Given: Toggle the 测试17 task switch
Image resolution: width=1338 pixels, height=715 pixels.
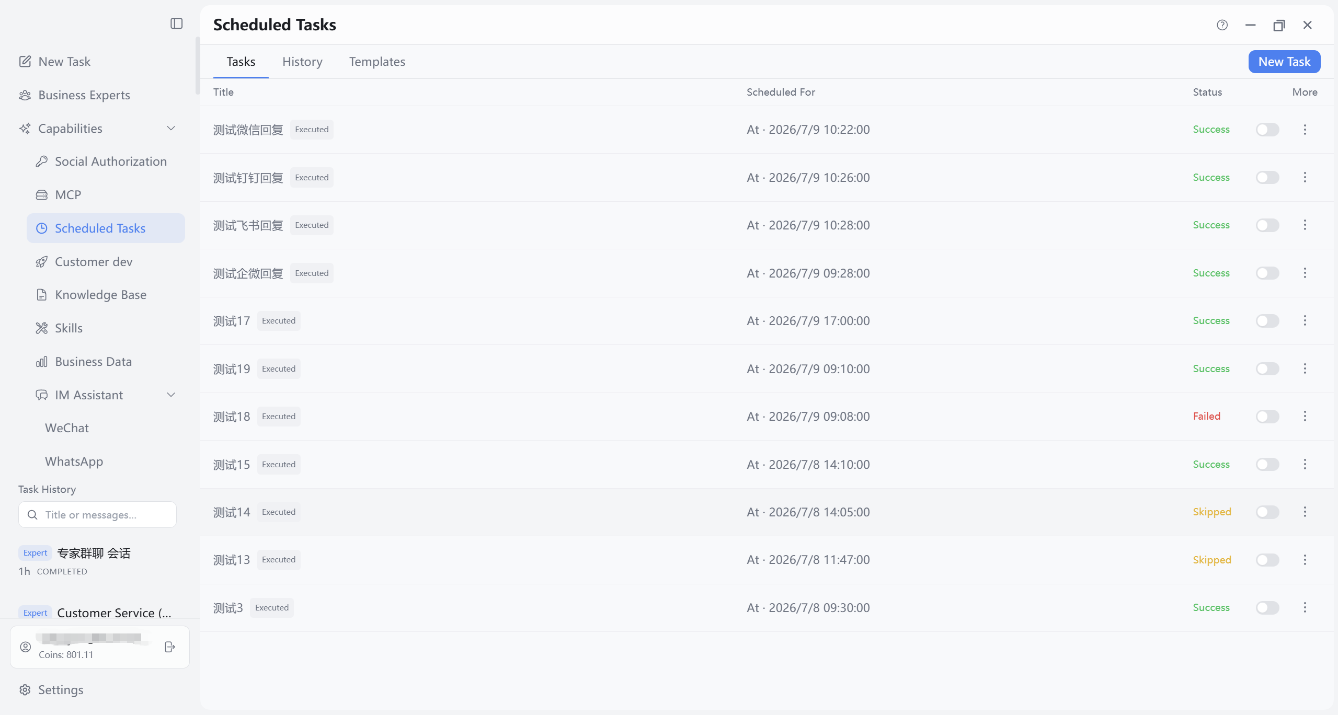Looking at the screenshot, I should click(x=1267, y=321).
